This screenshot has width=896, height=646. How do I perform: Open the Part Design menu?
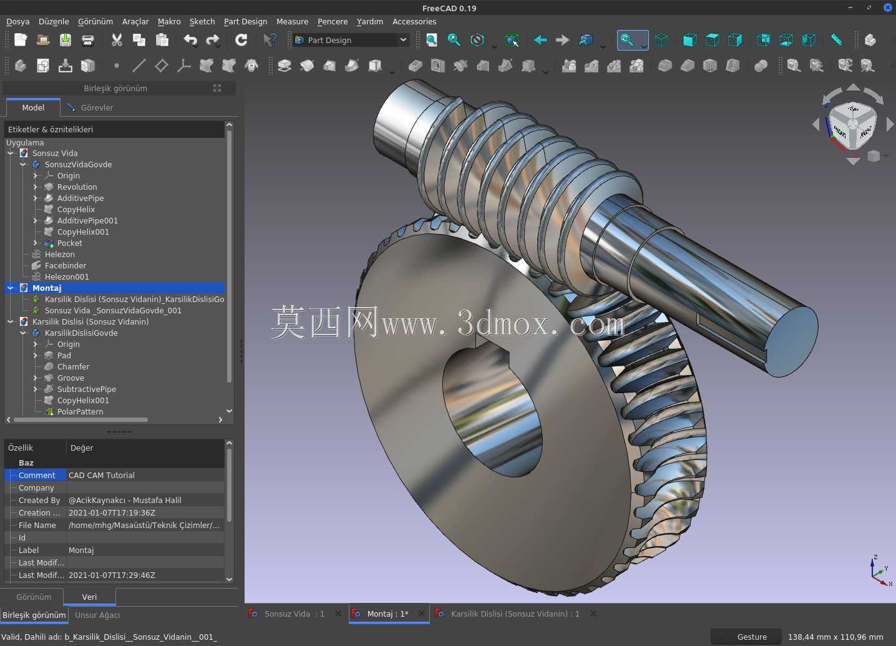[245, 21]
